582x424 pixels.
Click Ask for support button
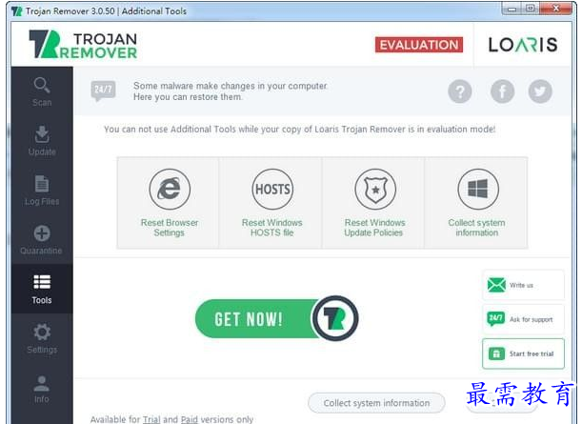click(x=523, y=319)
